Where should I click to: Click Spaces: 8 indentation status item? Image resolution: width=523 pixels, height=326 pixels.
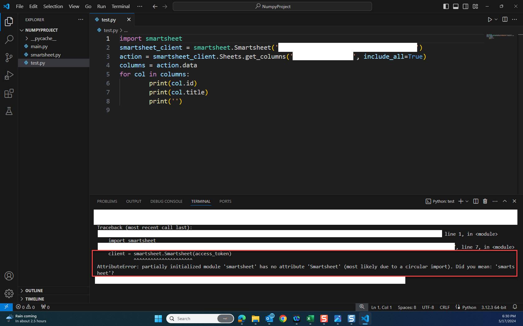[407, 307]
